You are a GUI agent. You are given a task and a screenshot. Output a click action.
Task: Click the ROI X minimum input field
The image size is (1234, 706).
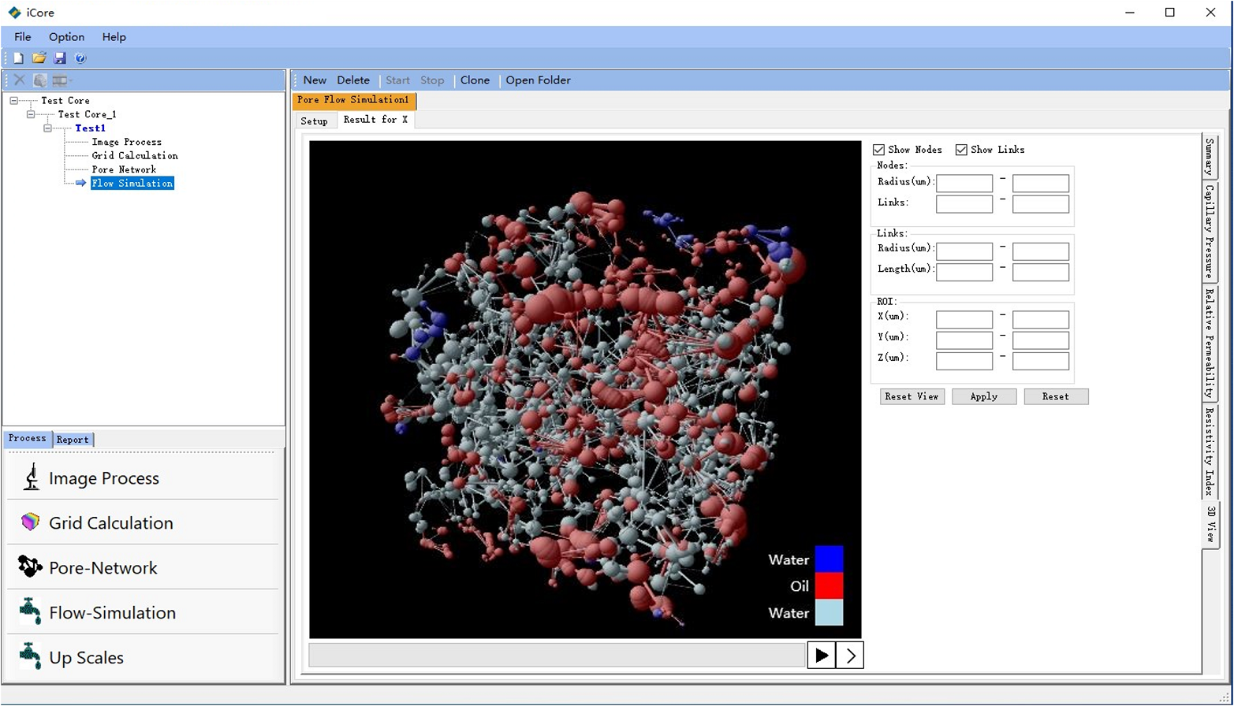pos(964,319)
